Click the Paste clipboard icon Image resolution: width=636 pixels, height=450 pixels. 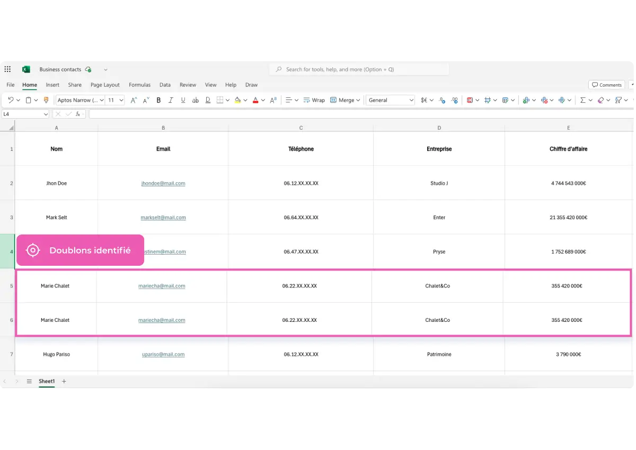pyautogui.click(x=28, y=100)
